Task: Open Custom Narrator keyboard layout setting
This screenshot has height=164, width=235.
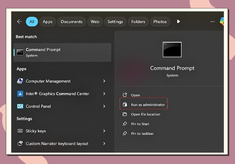Action: 61,144
